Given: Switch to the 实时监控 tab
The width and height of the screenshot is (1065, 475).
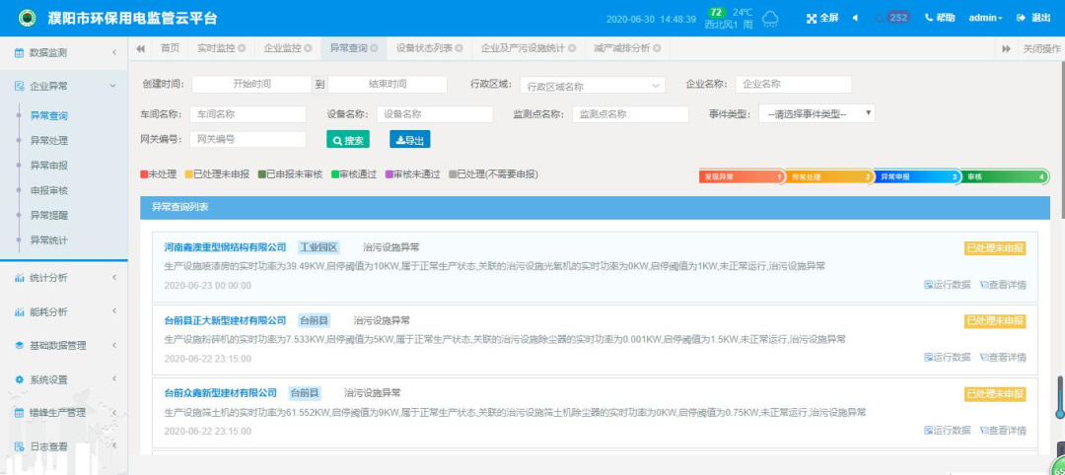Looking at the screenshot, I should tap(216, 48).
